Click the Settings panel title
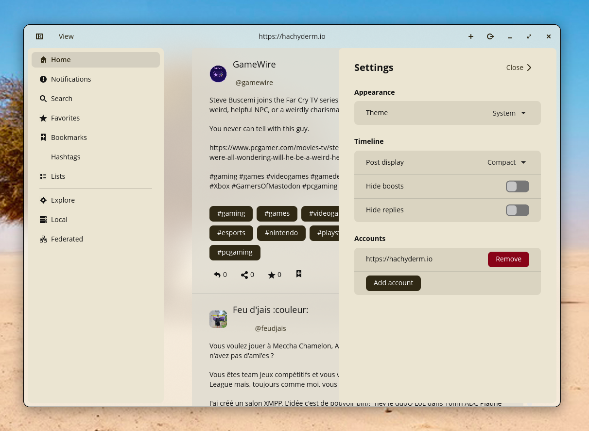 (374, 68)
